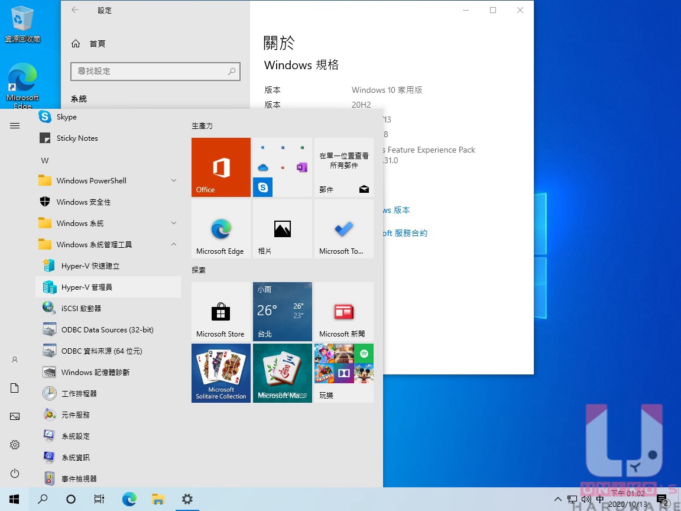Open the 相片 tile
This screenshot has width=681, height=511.
pos(283,229)
